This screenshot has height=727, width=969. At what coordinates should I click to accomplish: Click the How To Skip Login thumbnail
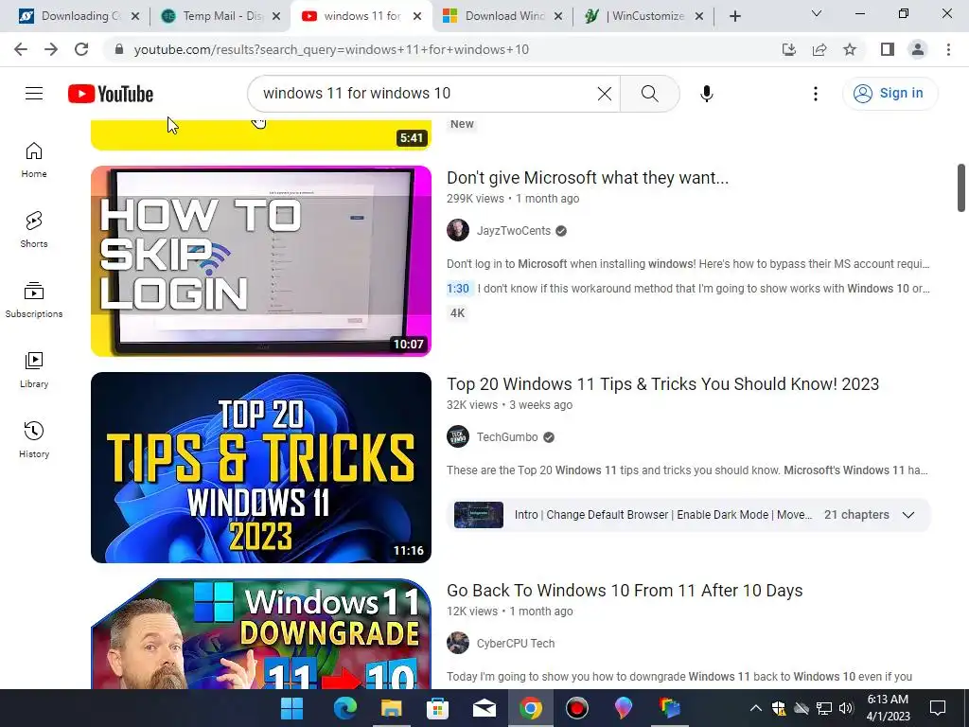(261, 261)
